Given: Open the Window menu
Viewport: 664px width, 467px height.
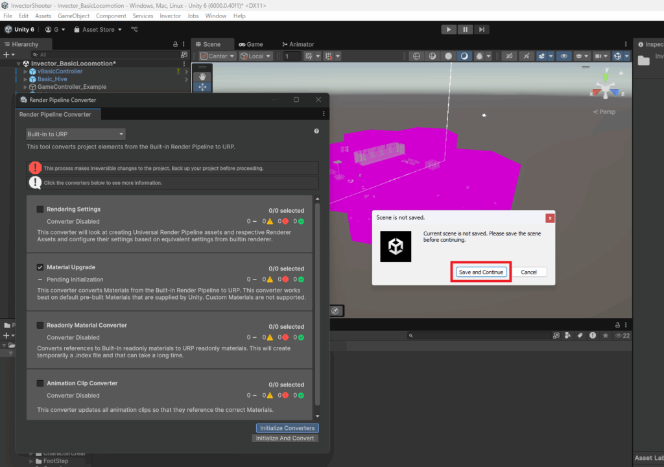Looking at the screenshot, I should tap(215, 16).
